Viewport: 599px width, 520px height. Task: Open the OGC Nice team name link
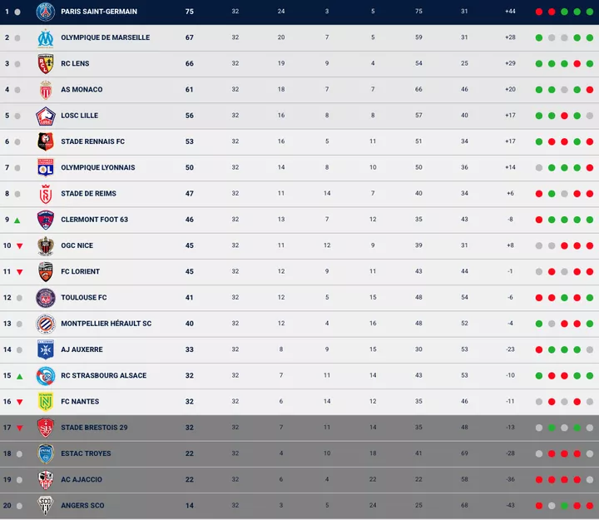[x=77, y=245]
